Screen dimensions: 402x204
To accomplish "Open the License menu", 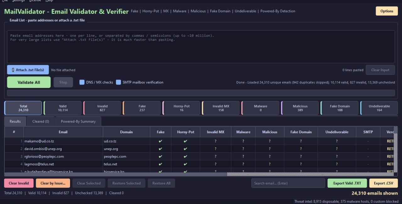I will coord(35,1).
